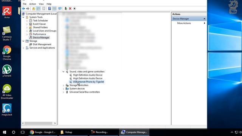Click the Disable device down-arrow icon
242x136 pixels.
[74, 9]
